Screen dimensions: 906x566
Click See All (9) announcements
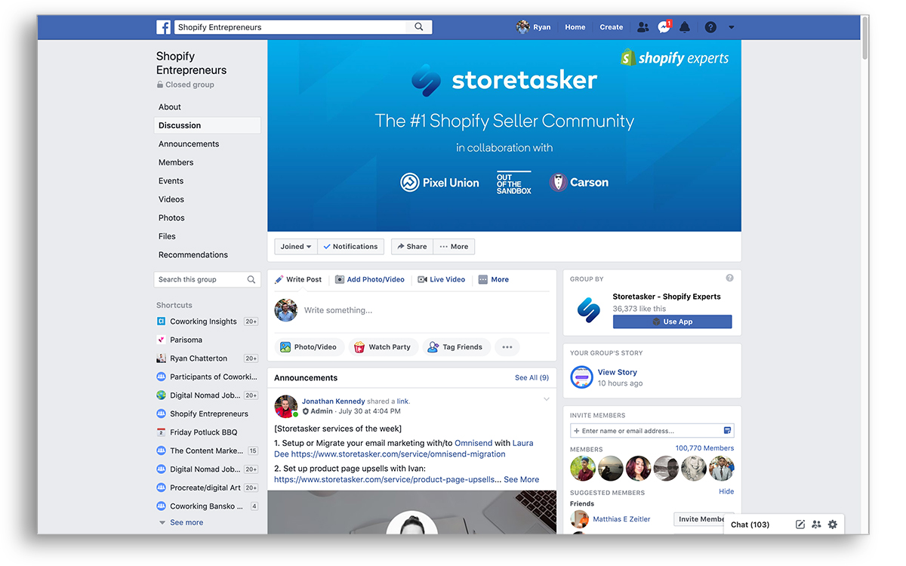coord(532,377)
